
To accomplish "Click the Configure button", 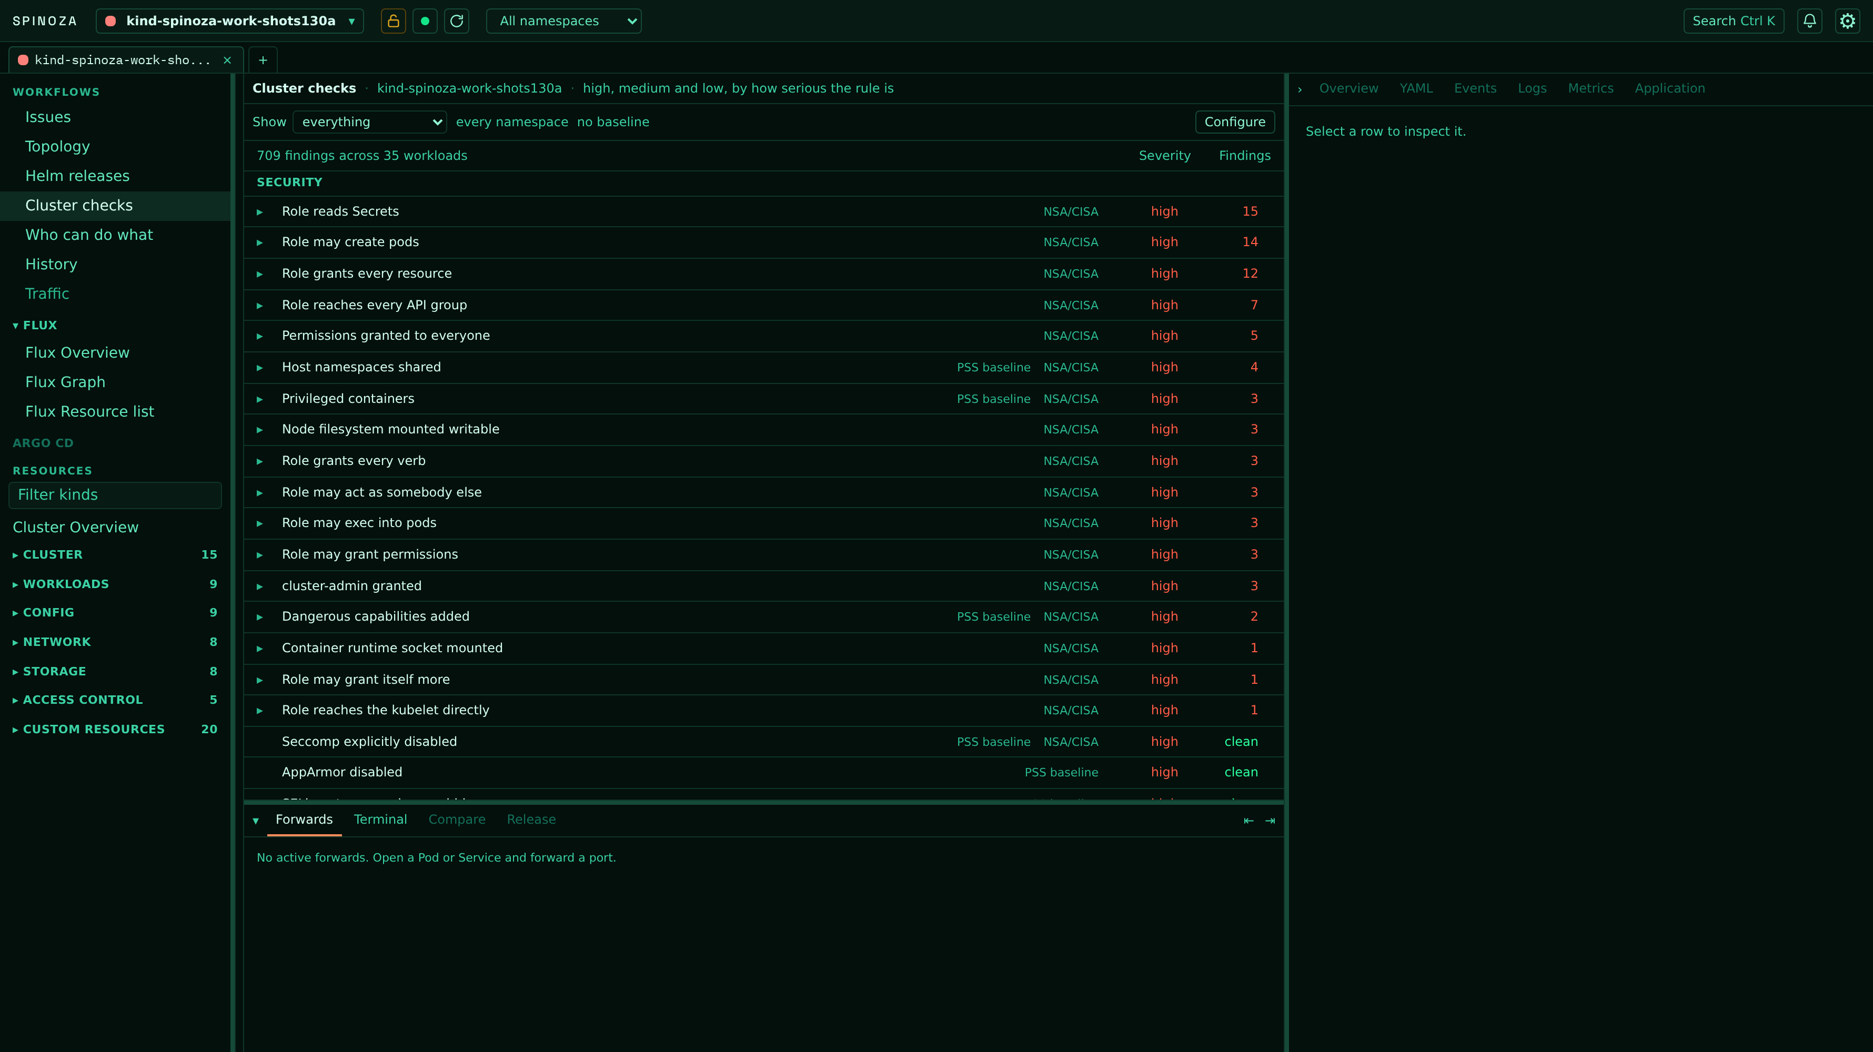I will pos(1235,122).
